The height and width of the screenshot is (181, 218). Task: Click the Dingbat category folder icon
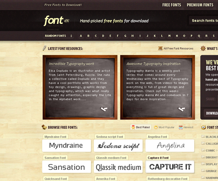[x=203, y=157]
